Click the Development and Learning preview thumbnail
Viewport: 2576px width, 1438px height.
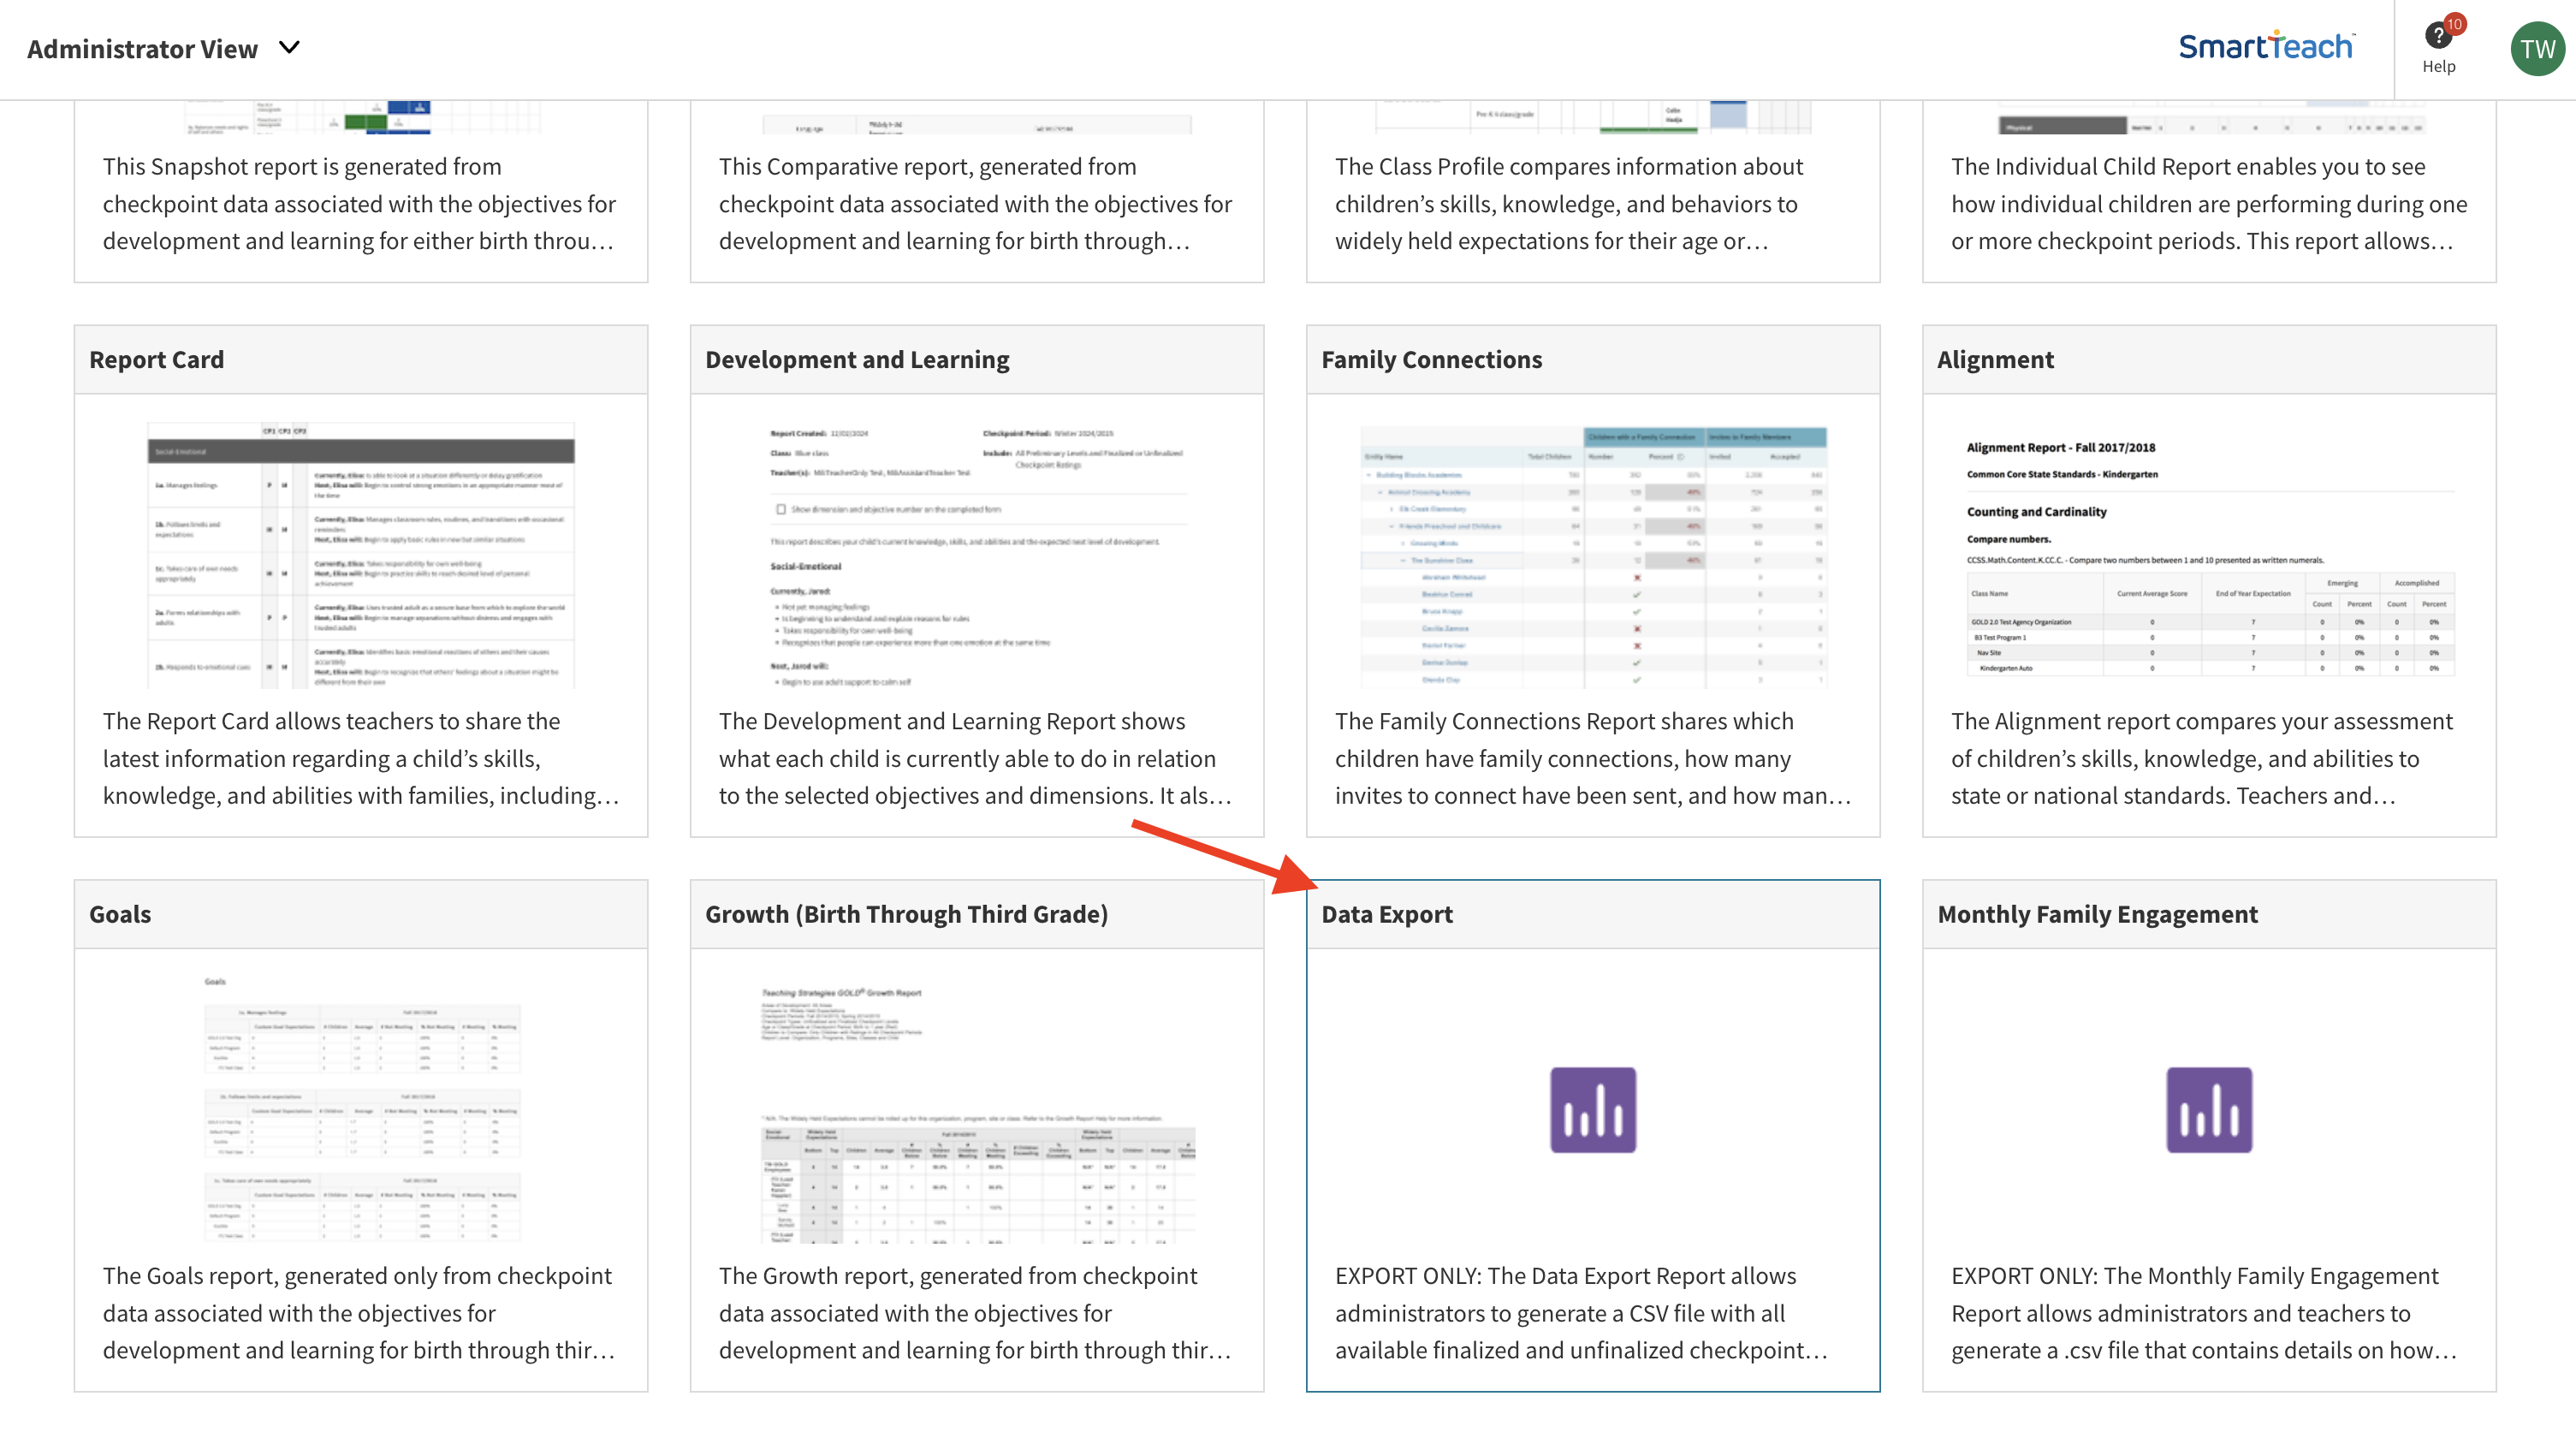pyautogui.click(x=977, y=555)
